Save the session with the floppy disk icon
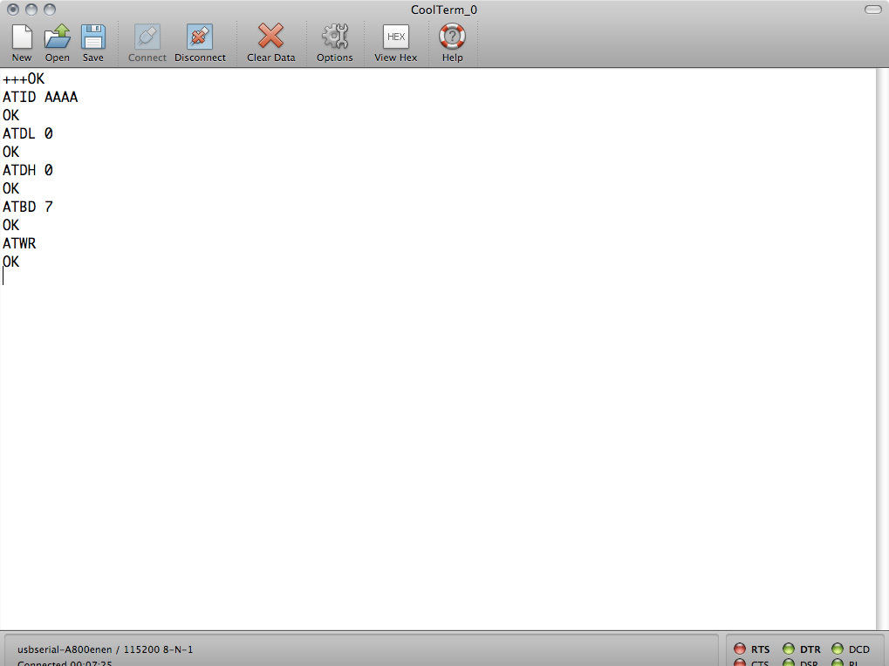This screenshot has width=889, height=666. [x=93, y=43]
